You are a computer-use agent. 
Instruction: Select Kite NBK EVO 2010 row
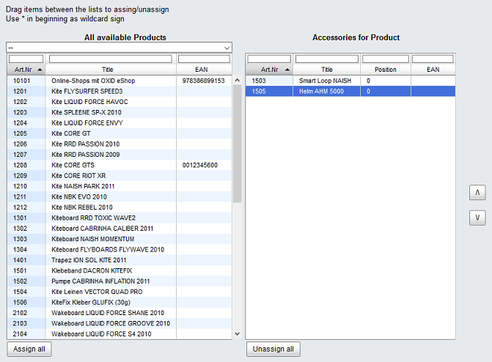pyautogui.click(x=120, y=196)
